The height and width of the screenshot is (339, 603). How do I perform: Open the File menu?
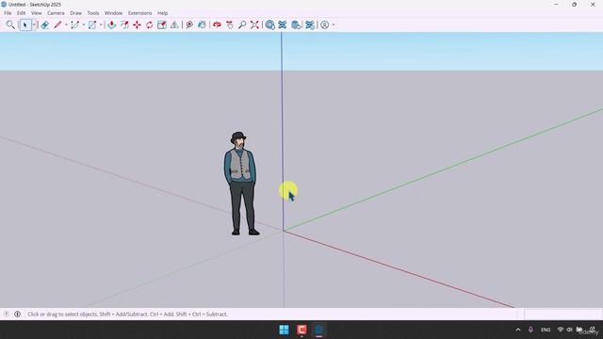click(8, 13)
